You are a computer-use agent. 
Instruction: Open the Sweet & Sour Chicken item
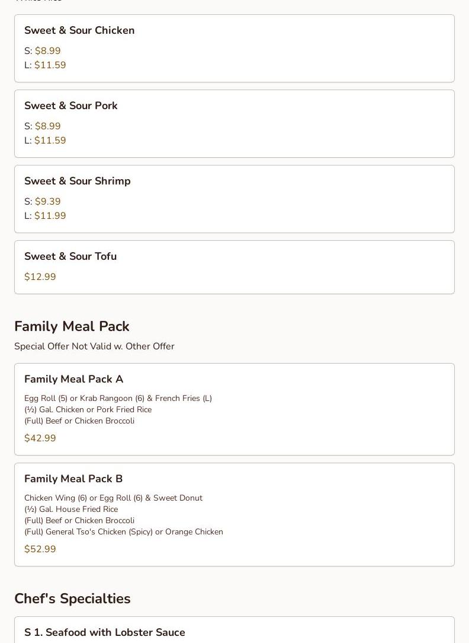point(234,49)
